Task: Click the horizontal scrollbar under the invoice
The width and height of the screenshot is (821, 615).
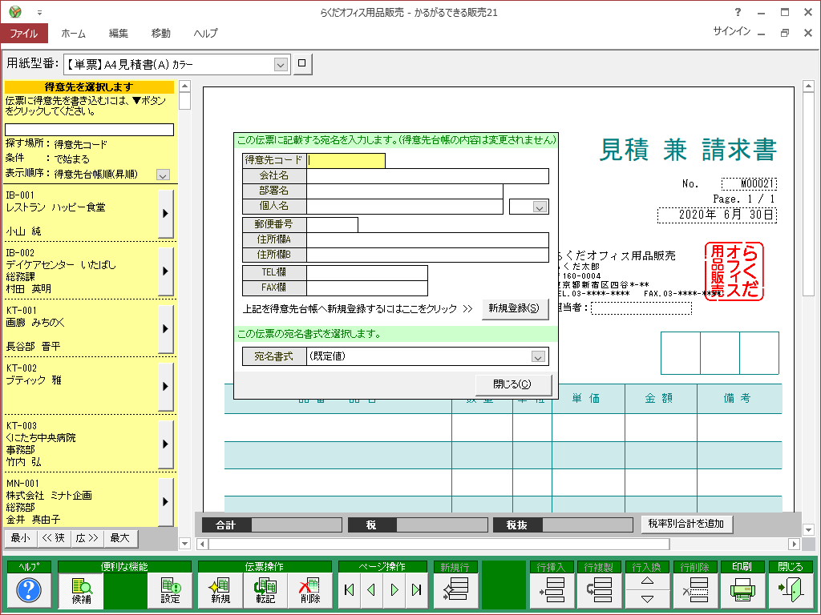Action: pos(439,544)
